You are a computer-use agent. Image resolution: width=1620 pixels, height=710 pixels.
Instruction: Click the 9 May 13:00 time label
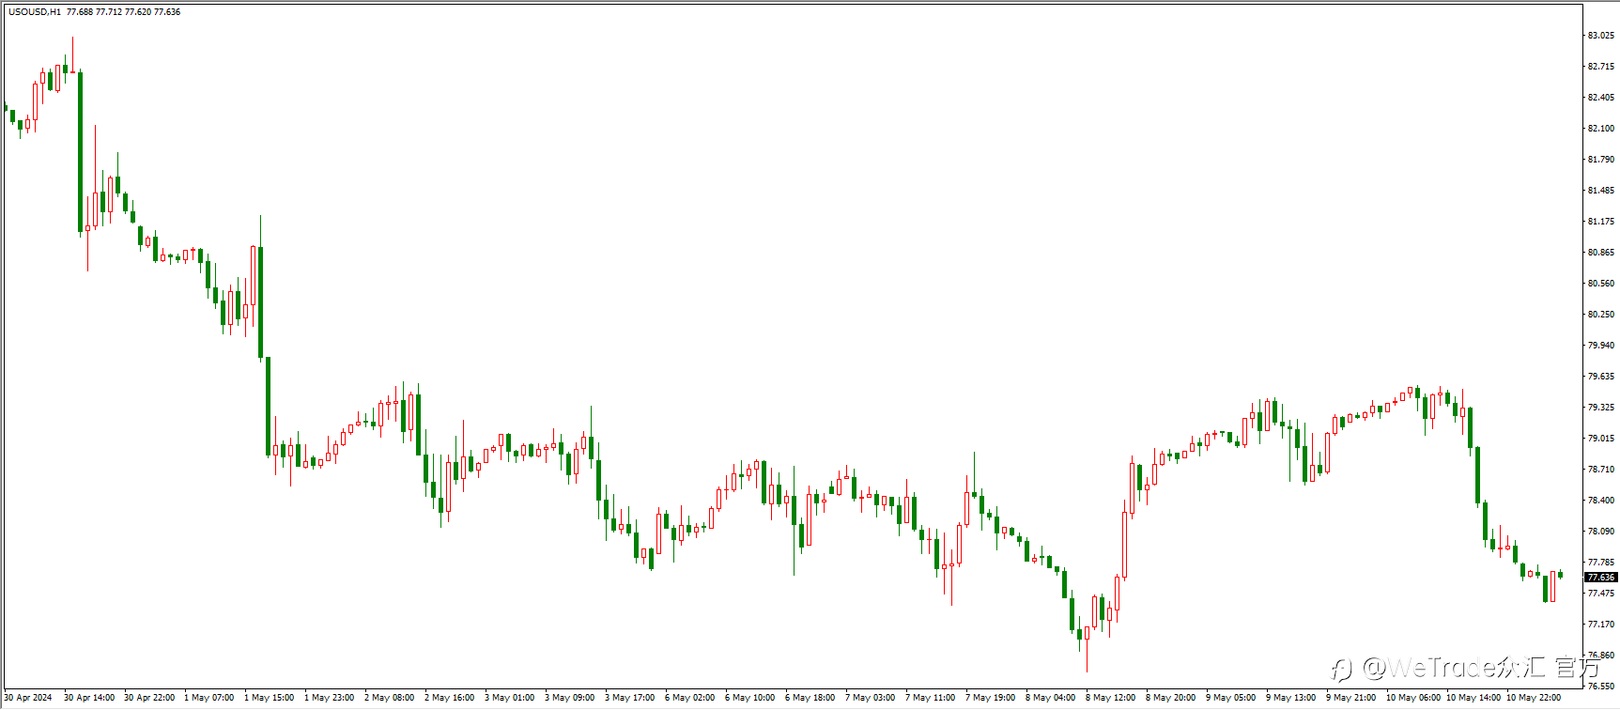coord(1291,698)
